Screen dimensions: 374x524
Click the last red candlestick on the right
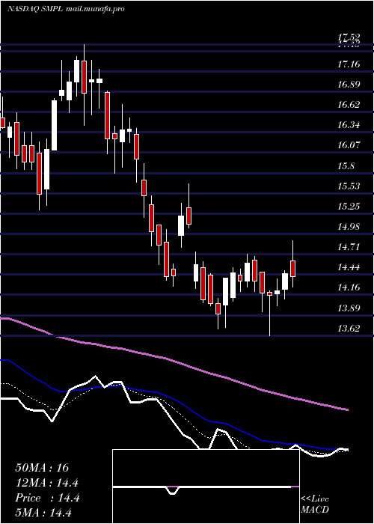coord(293,269)
